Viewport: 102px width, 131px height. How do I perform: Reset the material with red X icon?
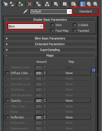click(x=30, y=4)
